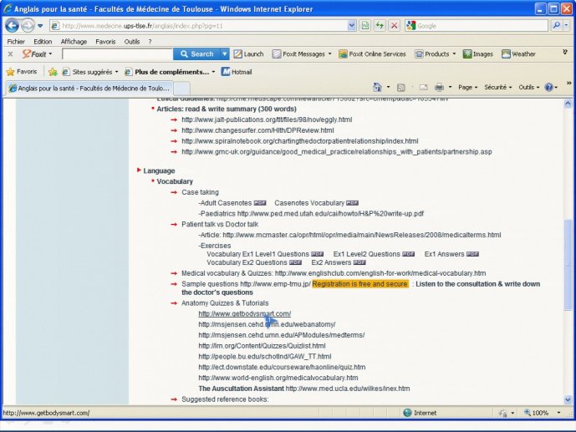
Task: Open the search provider dropdown arrow
Action: coord(566,25)
